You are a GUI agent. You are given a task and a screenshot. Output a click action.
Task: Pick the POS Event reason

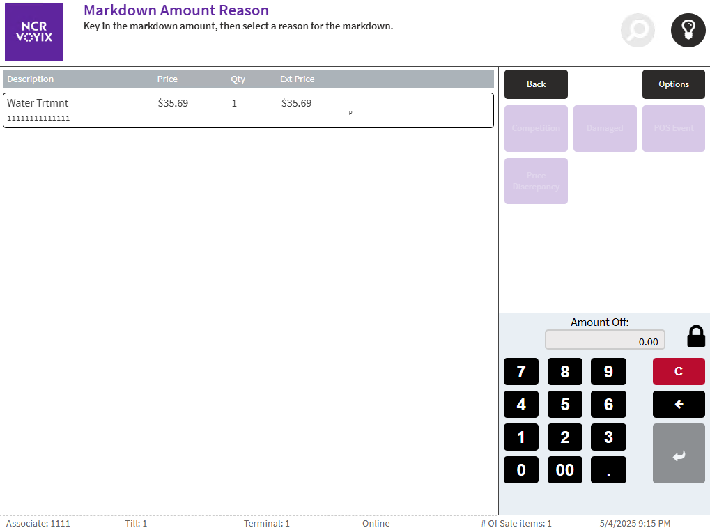[x=673, y=128]
